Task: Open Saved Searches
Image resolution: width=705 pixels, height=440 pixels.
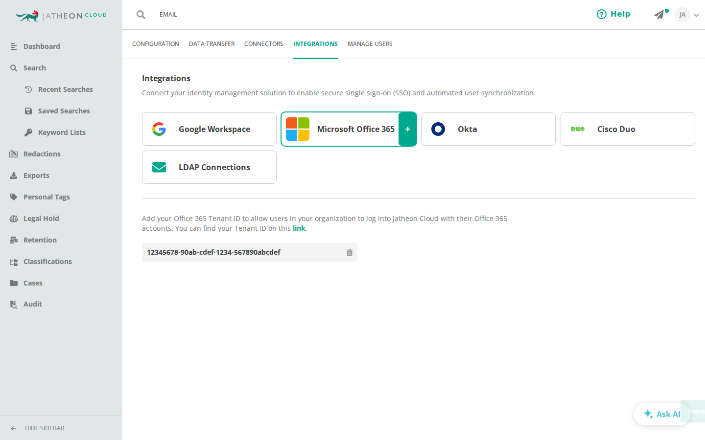Action: (x=64, y=111)
